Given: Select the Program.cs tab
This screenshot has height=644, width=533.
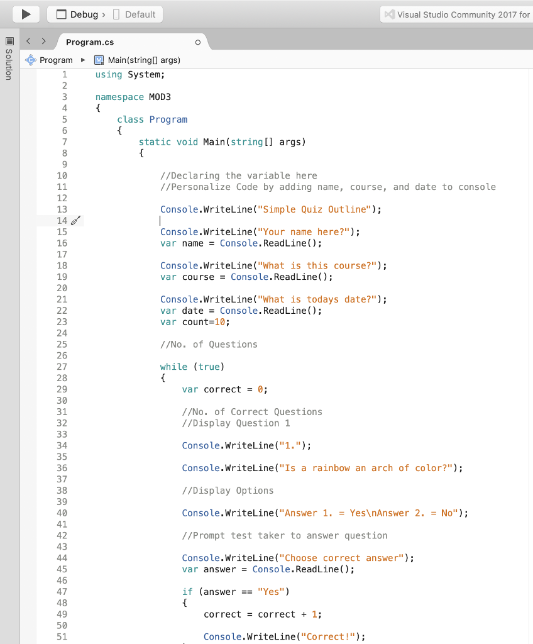Looking at the screenshot, I should pyautogui.click(x=89, y=42).
